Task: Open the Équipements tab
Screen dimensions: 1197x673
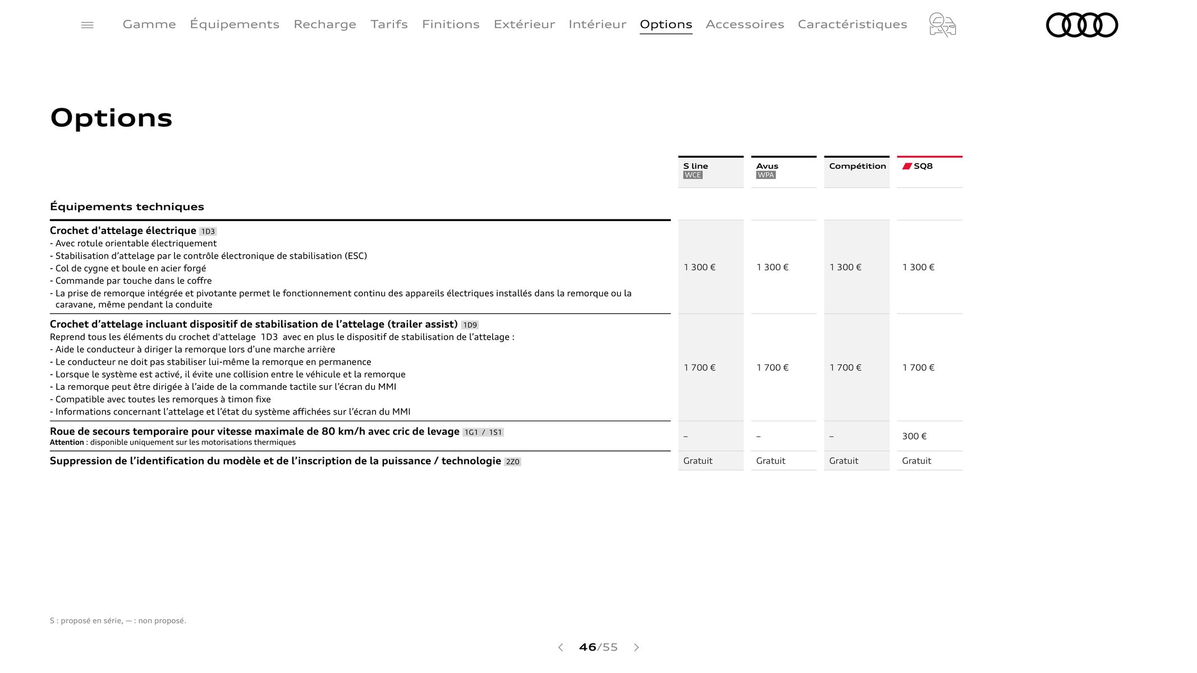Action: pyautogui.click(x=235, y=24)
